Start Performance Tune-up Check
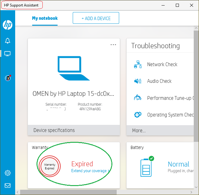 click(171, 98)
